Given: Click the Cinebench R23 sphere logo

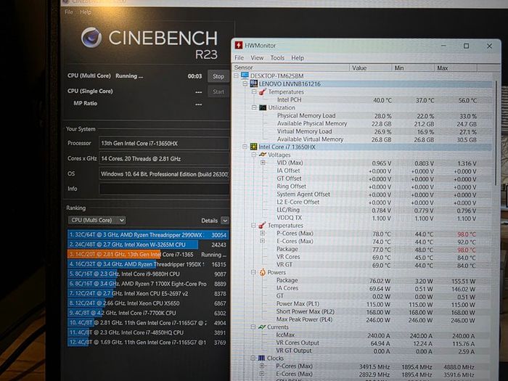Looking at the screenshot, I should point(91,38).
